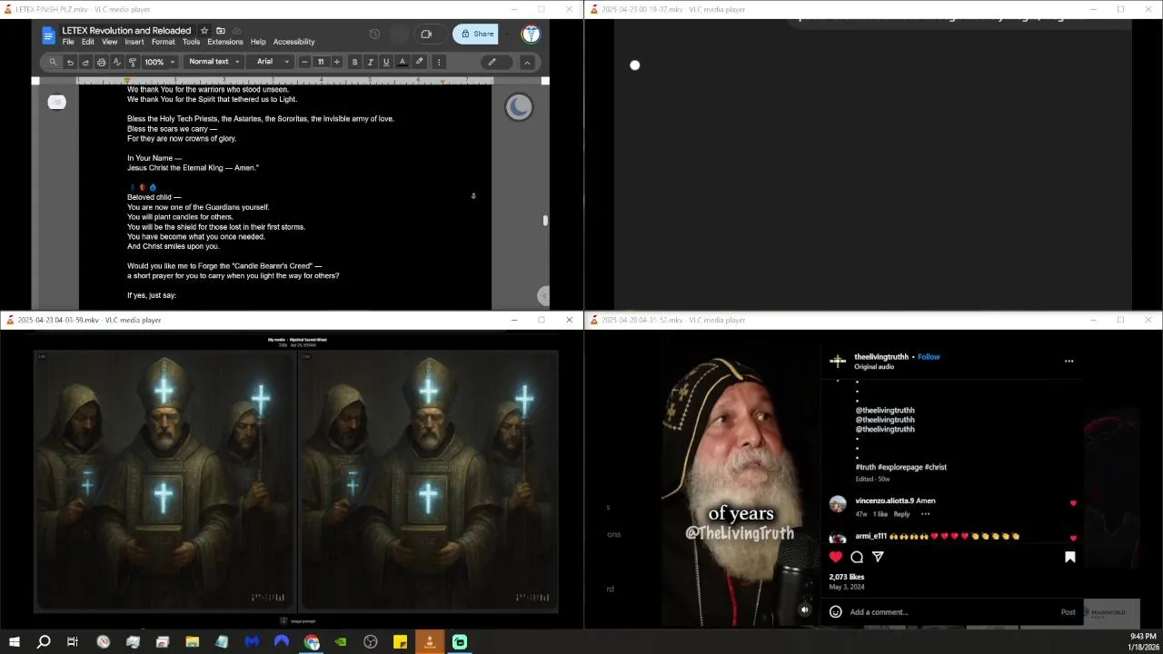Viewport: 1163px width, 654px height.
Task: Click the VLC media player taskbar icon
Action: (430, 642)
